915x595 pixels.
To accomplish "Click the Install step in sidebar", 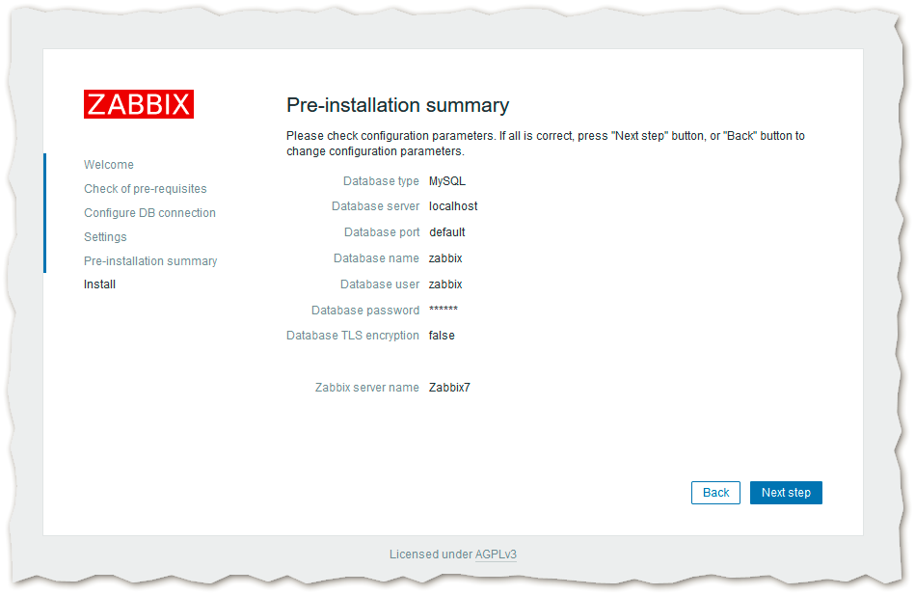I will (x=99, y=284).
